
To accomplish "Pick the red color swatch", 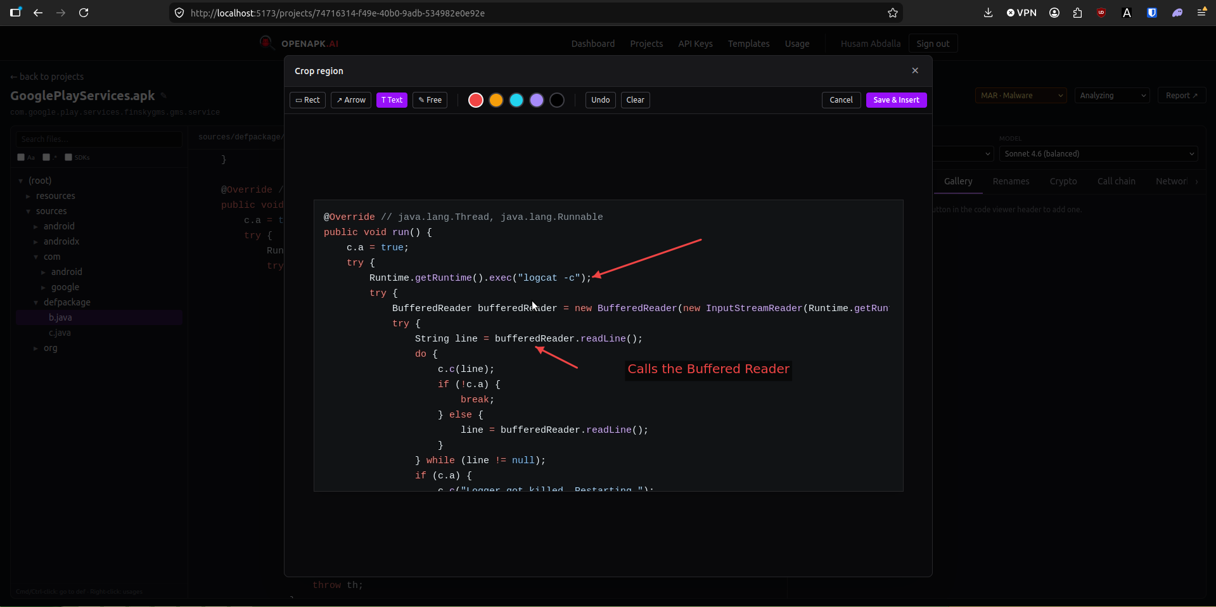I will click(x=476, y=100).
